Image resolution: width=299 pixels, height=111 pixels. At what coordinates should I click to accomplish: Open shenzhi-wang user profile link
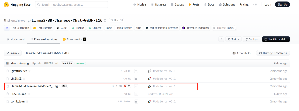(18, 20)
